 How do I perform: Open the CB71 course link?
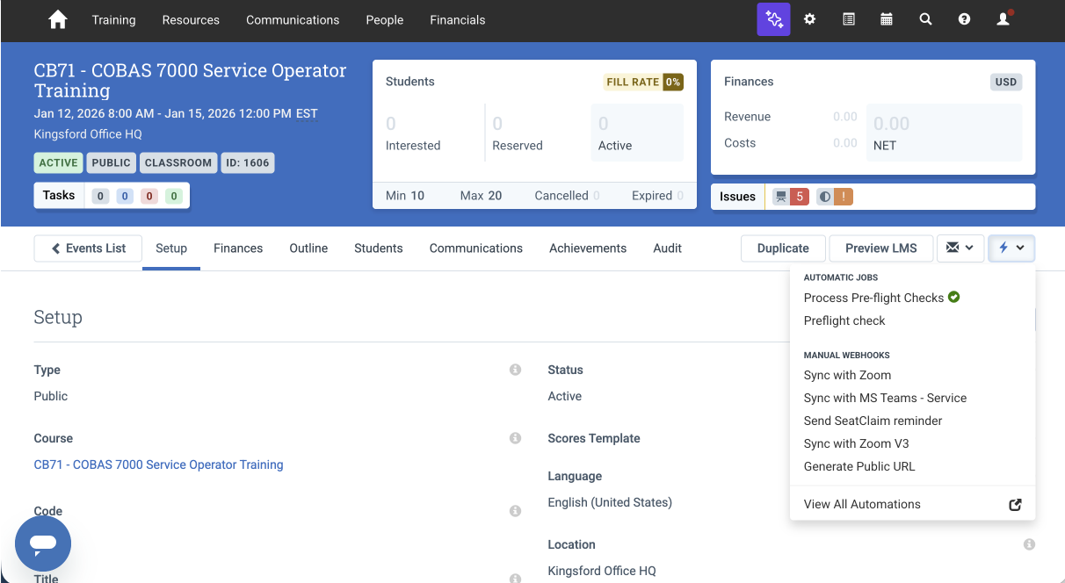(x=158, y=464)
